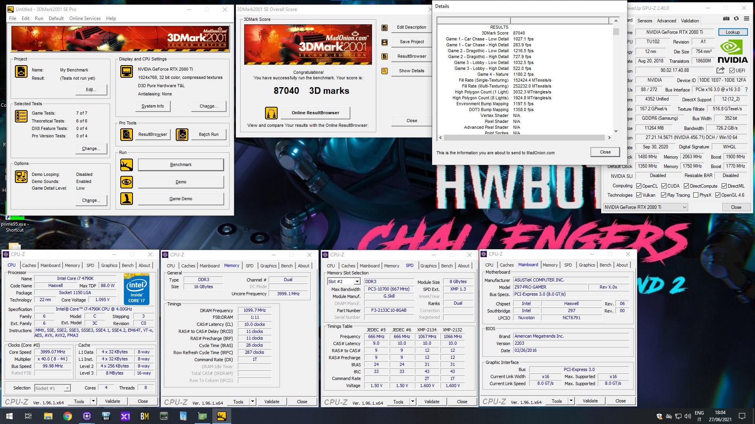Toggle the DirectCompute checkbox

click(x=686, y=186)
